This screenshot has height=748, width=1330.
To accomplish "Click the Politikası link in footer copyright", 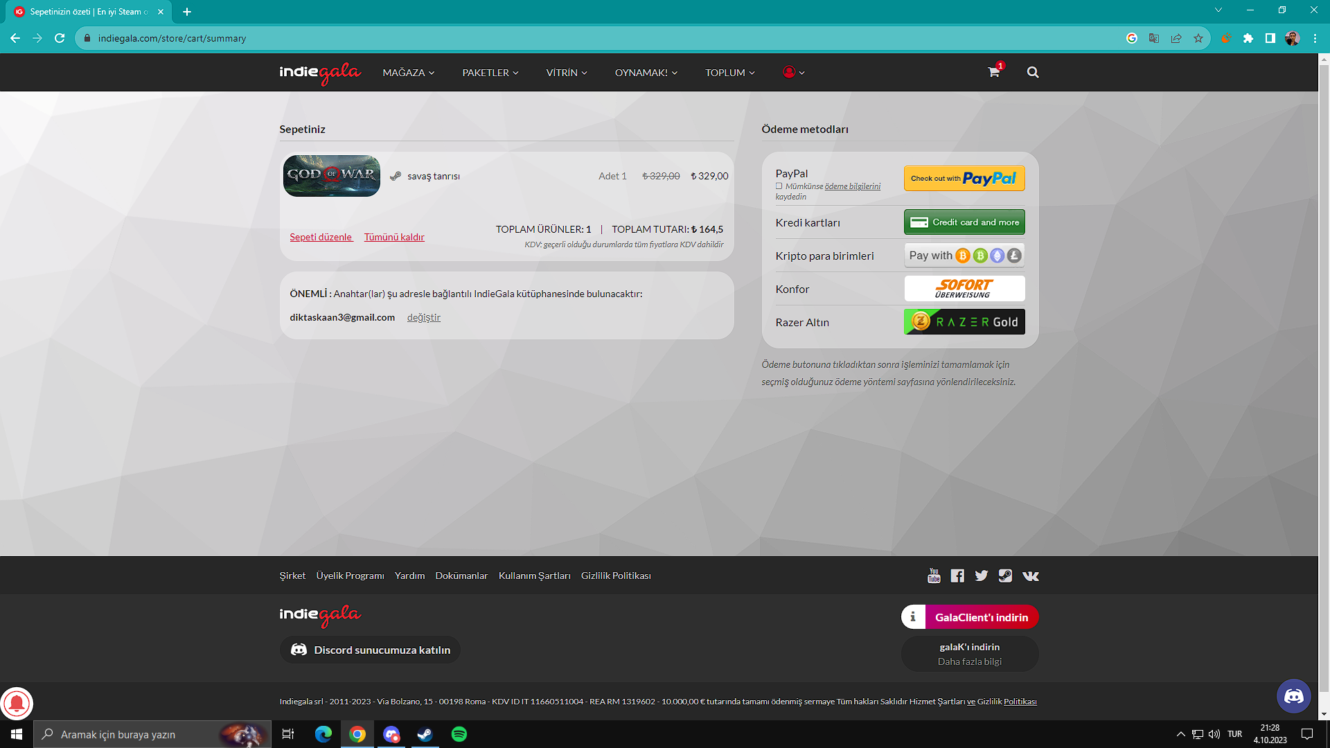I will (x=1020, y=702).
